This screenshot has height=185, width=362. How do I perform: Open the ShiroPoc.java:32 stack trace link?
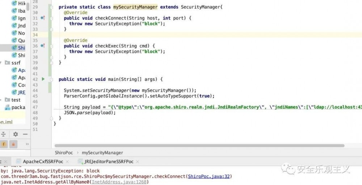(x=209, y=176)
